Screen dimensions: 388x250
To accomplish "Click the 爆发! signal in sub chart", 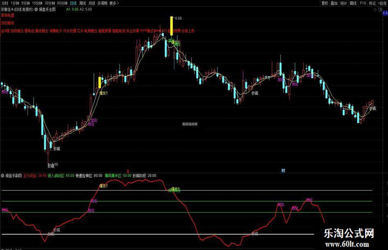I will point(103,186).
